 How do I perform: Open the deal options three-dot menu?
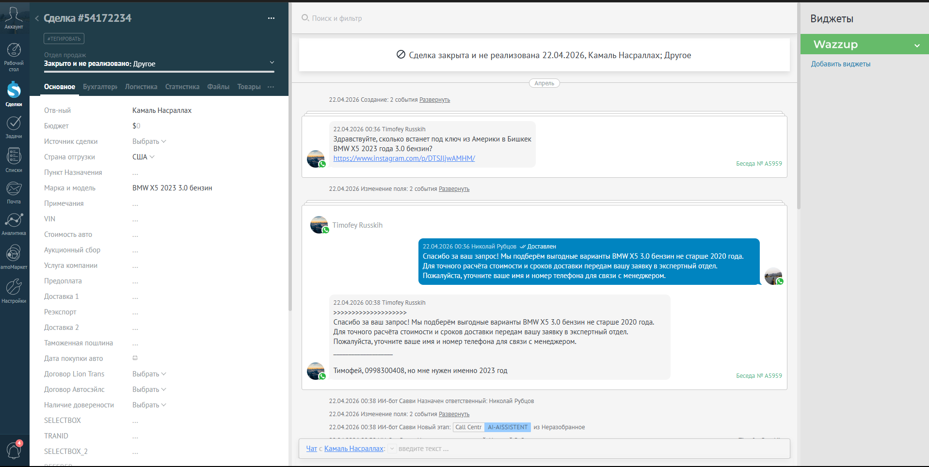tap(271, 18)
